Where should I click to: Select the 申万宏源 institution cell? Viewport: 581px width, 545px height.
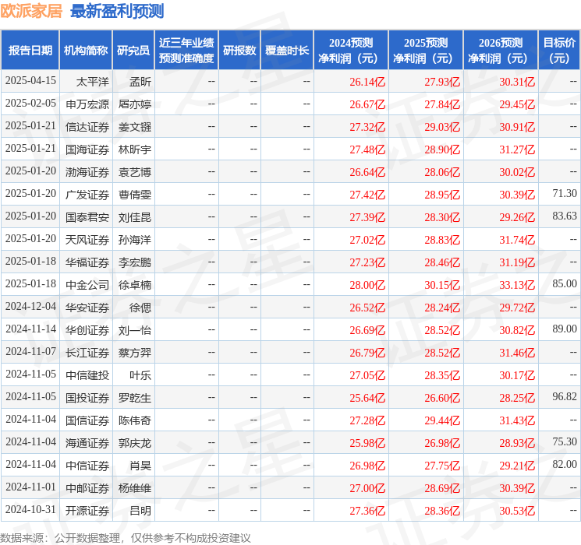pos(87,104)
